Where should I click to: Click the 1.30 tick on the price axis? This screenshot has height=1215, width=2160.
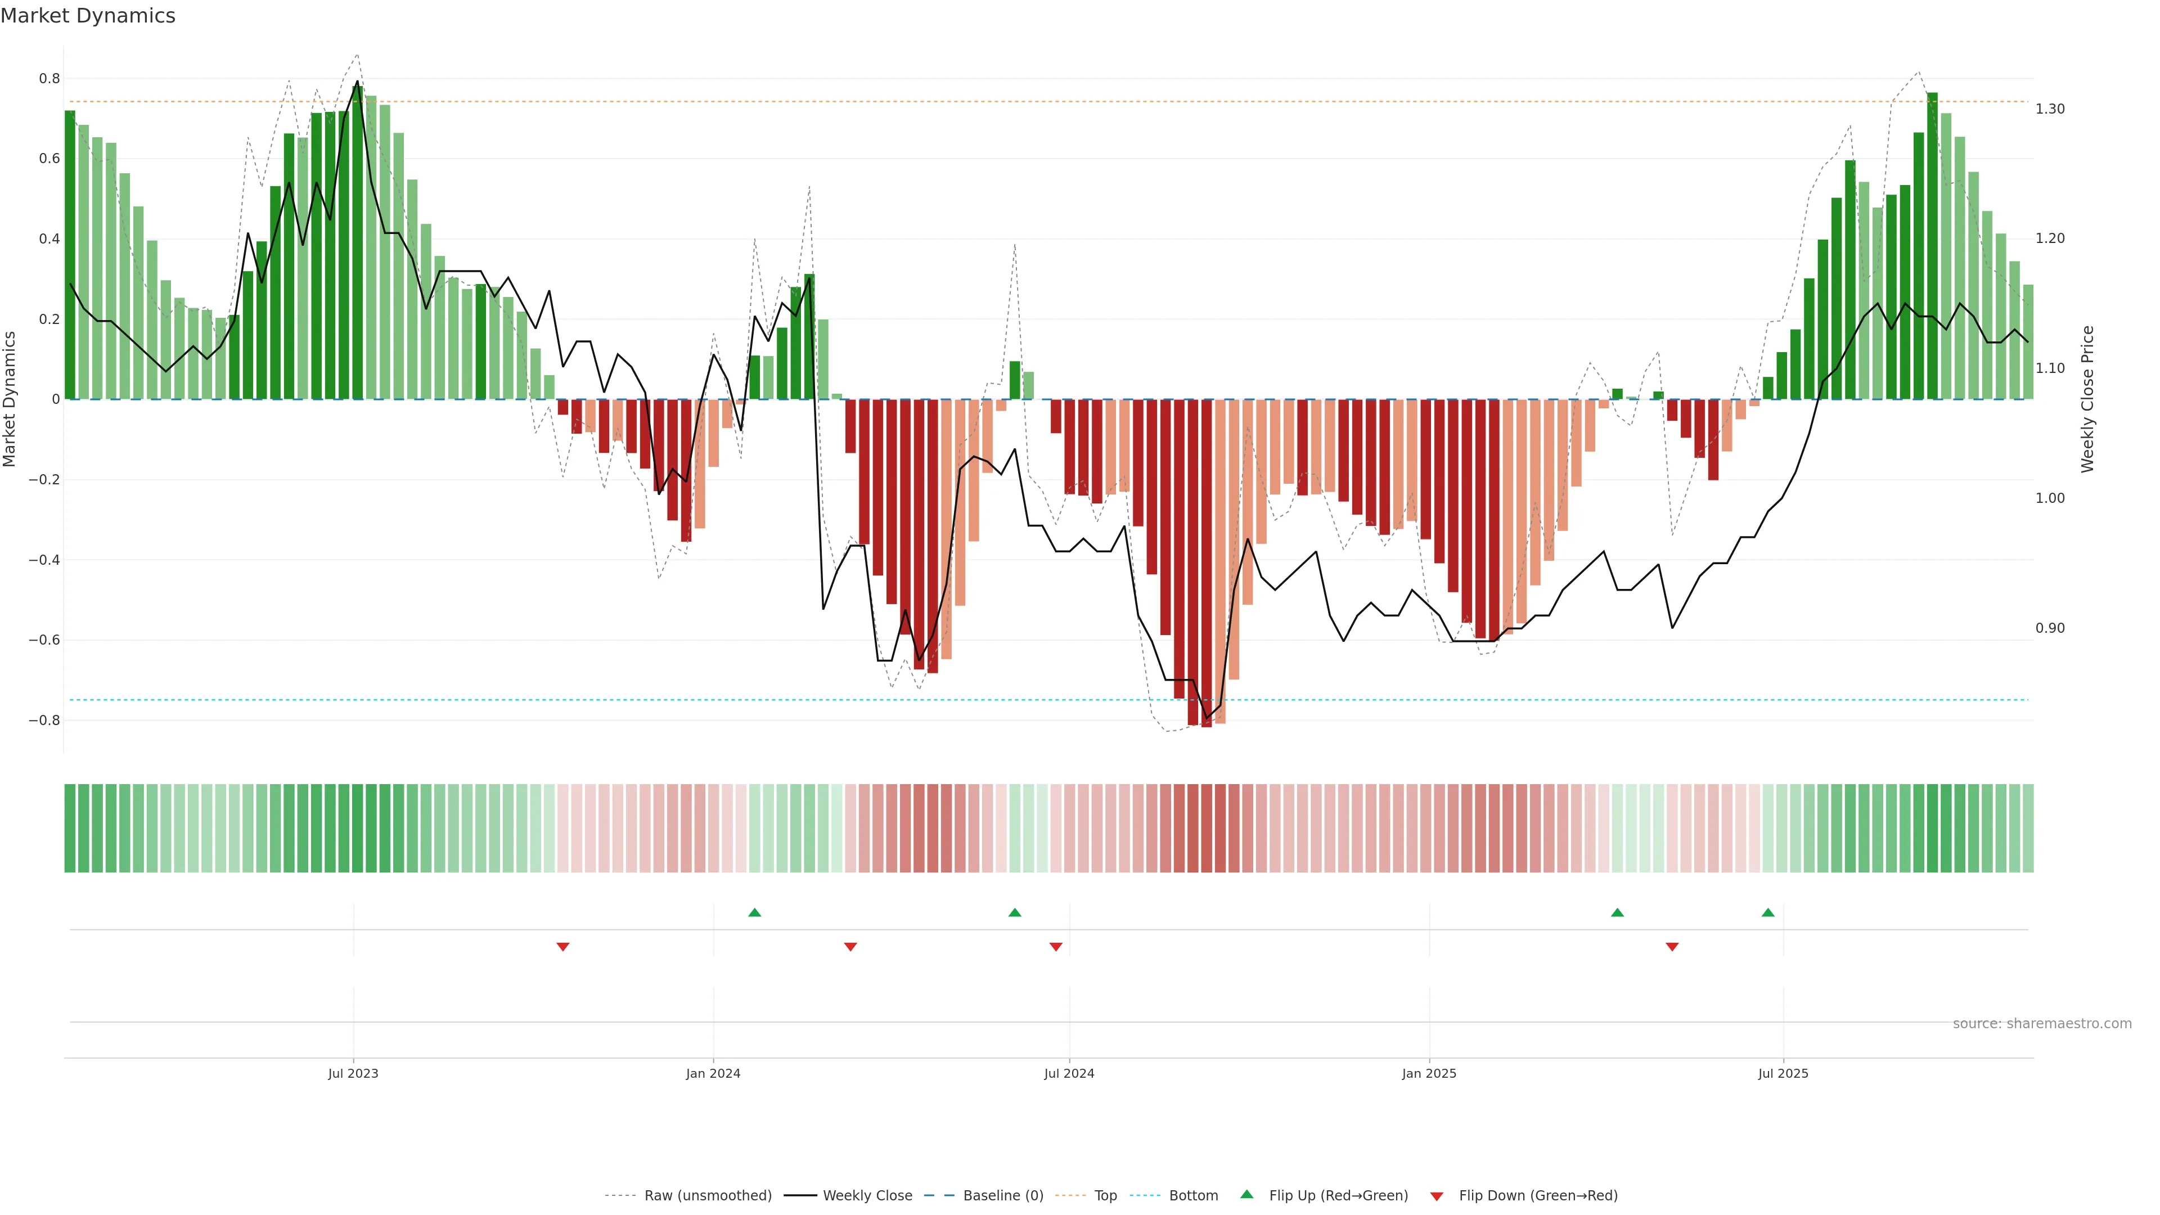(2050, 109)
